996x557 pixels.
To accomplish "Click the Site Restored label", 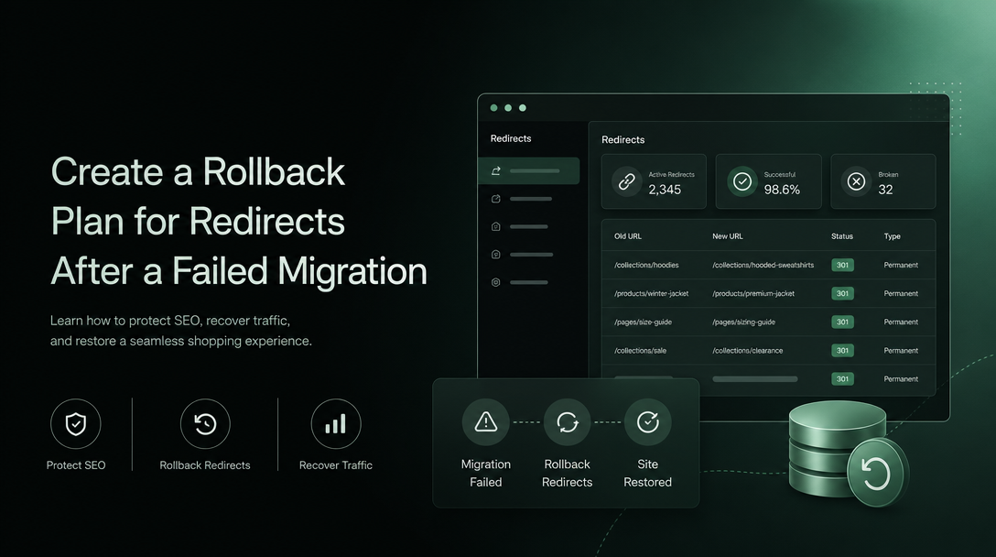I will pyautogui.click(x=648, y=473).
